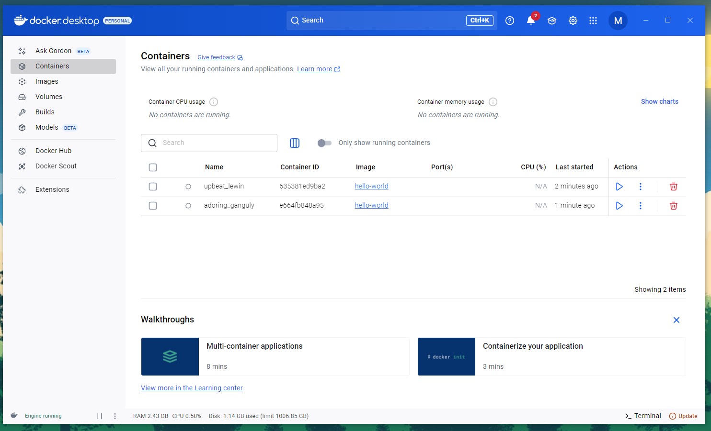The image size is (711, 431).
Task: Check the select all containers checkbox
Action: [153, 167]
